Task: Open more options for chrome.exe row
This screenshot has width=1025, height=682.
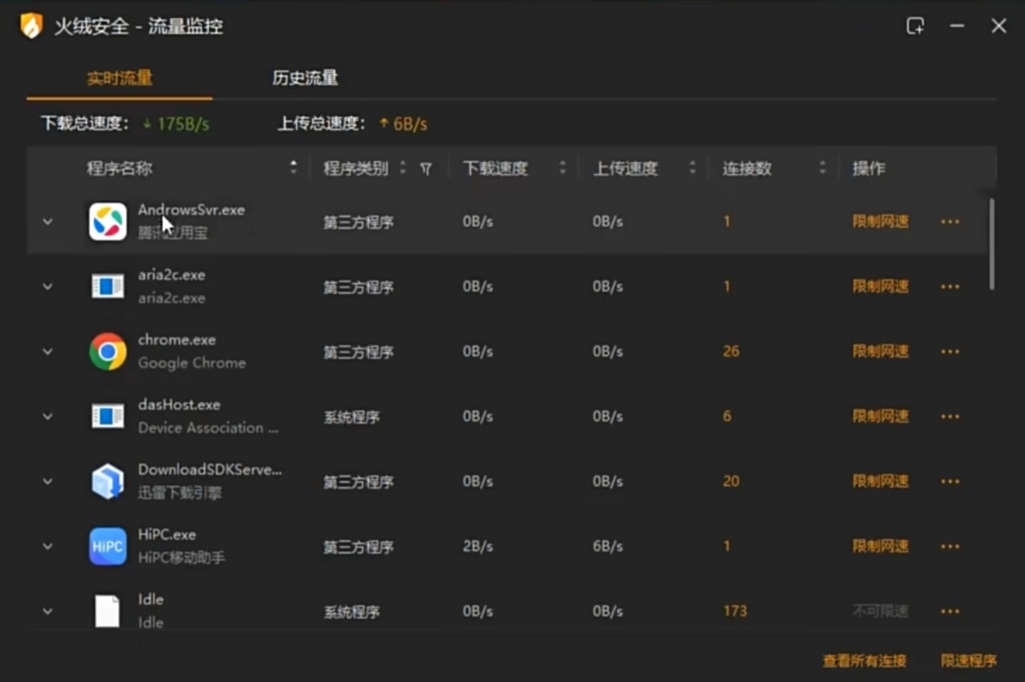Action: (x=950, y=351)
